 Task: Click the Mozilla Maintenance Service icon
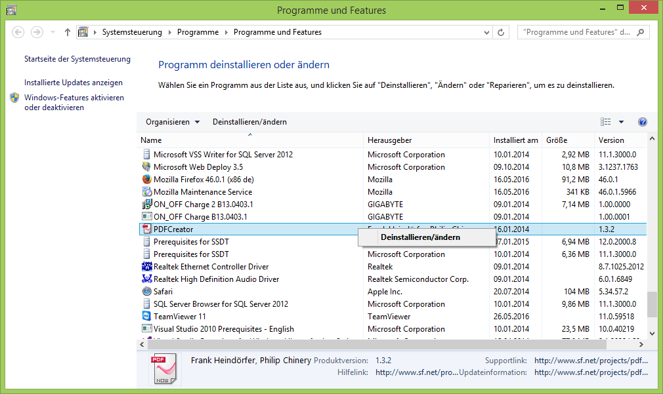click(x=147, y=191)
